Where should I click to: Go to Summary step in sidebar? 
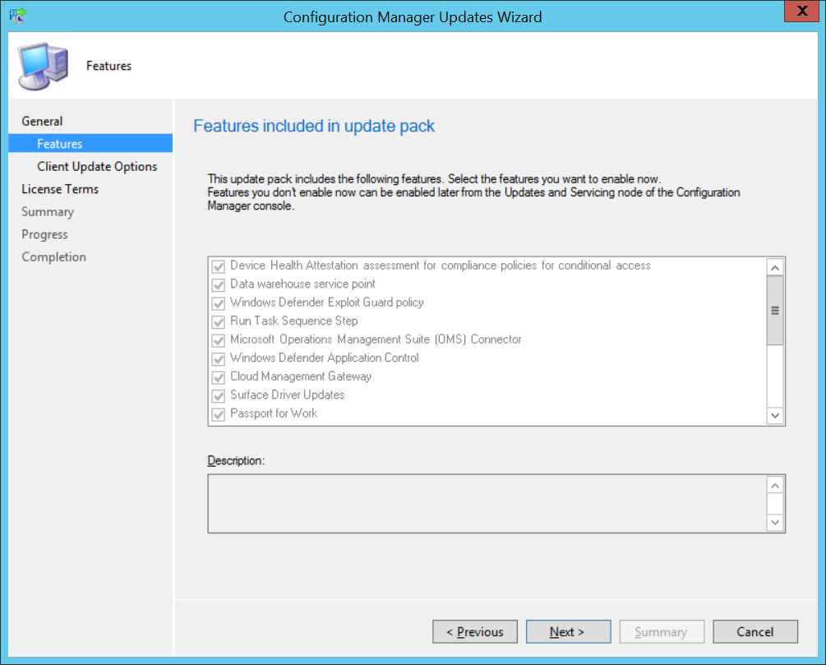(x=48, y=212)
